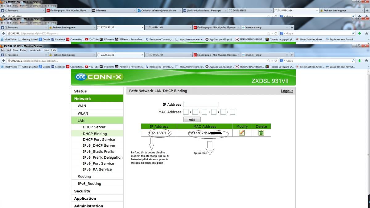Click the first MAC Address octet field

186,112
